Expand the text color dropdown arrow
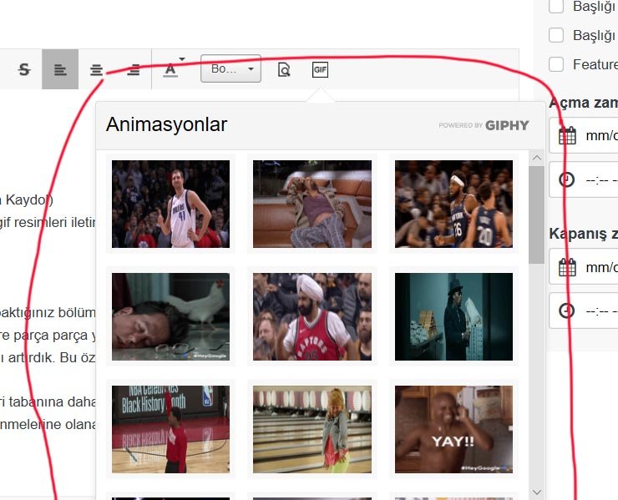Screen dimensions: 618x500 coord(182,59)
